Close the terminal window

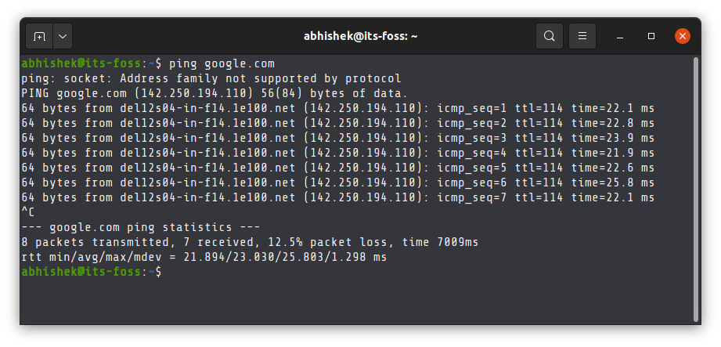(683, 36)
